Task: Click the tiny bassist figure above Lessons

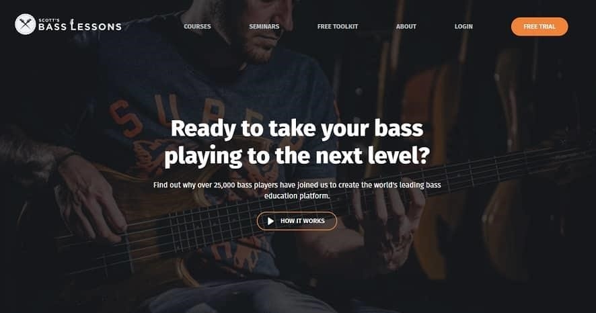Action: tap(72, 23)
